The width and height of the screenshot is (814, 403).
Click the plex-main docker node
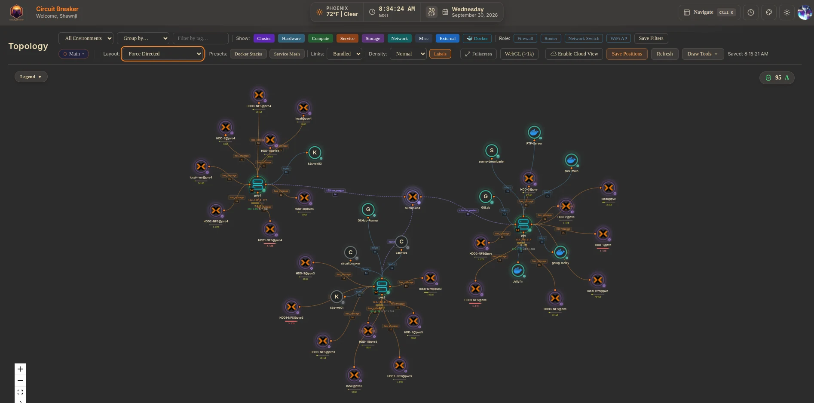(571, 160)
